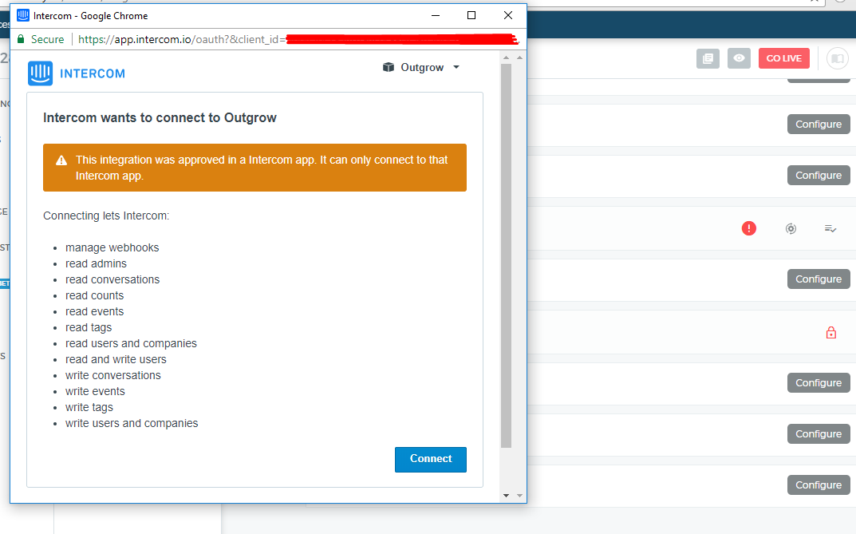
Task: Click the Connect button in Intercom popup
Action: pyautogui.click(x=430, y=459)
